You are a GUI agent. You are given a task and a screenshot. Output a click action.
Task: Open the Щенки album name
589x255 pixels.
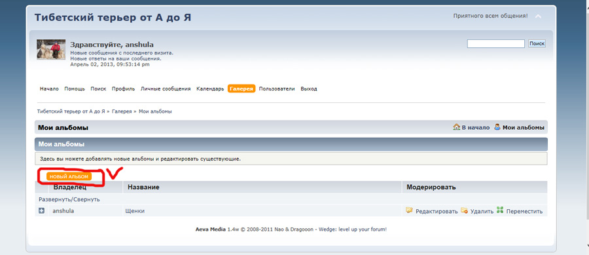135,211
